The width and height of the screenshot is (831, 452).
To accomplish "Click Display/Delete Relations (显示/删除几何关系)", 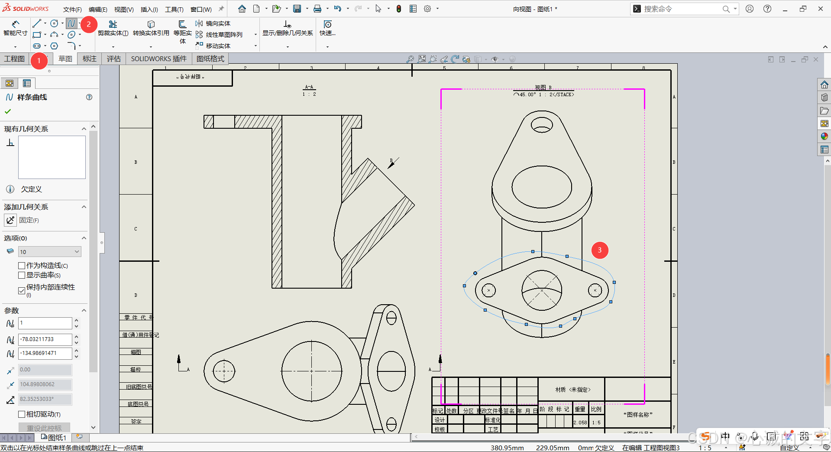I will pos(288,28).
